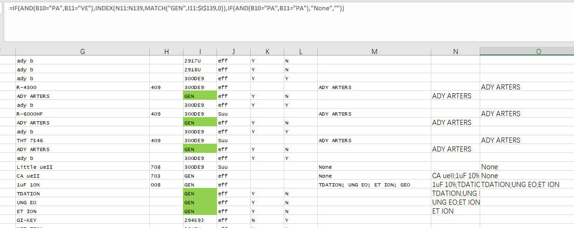Select the 703 cell in column H
The width and height of the screenshot is (574, 228).
pyautogui.click(x=167, y=176)
